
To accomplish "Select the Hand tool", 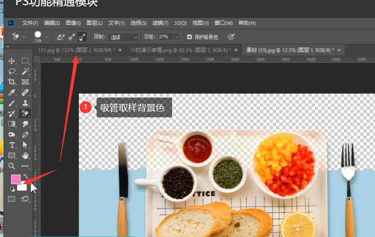I will pyautogui.click(x=25, y=156).
